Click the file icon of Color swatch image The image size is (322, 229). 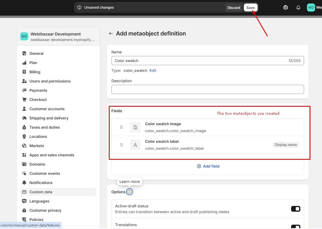click(135, 127)
